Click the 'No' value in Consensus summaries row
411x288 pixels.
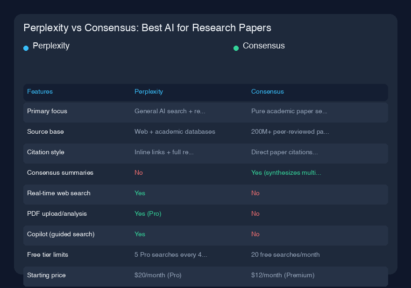pyautogui.click(x=139, y=172)
